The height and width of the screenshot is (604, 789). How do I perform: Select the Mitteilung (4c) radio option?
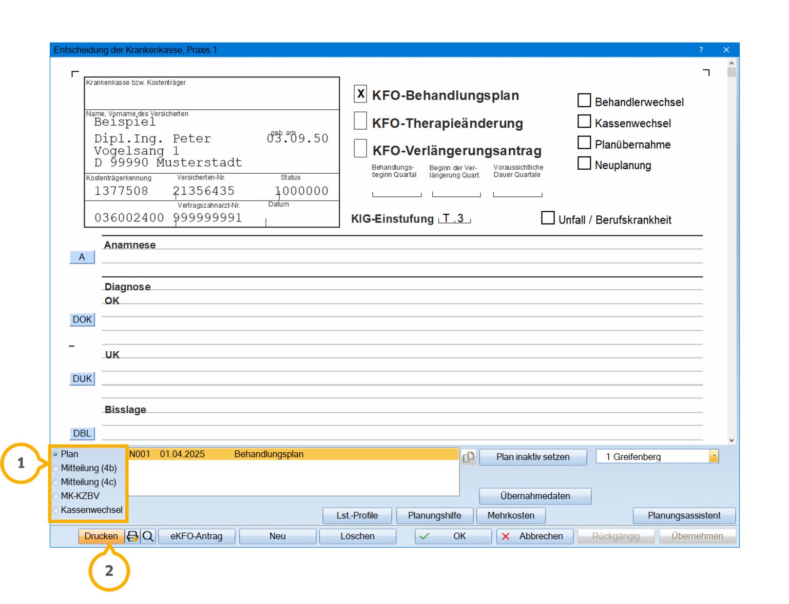pos(55,482)
